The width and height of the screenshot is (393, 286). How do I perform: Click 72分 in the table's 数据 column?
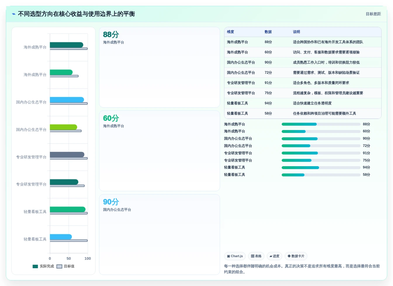(268, 73)
